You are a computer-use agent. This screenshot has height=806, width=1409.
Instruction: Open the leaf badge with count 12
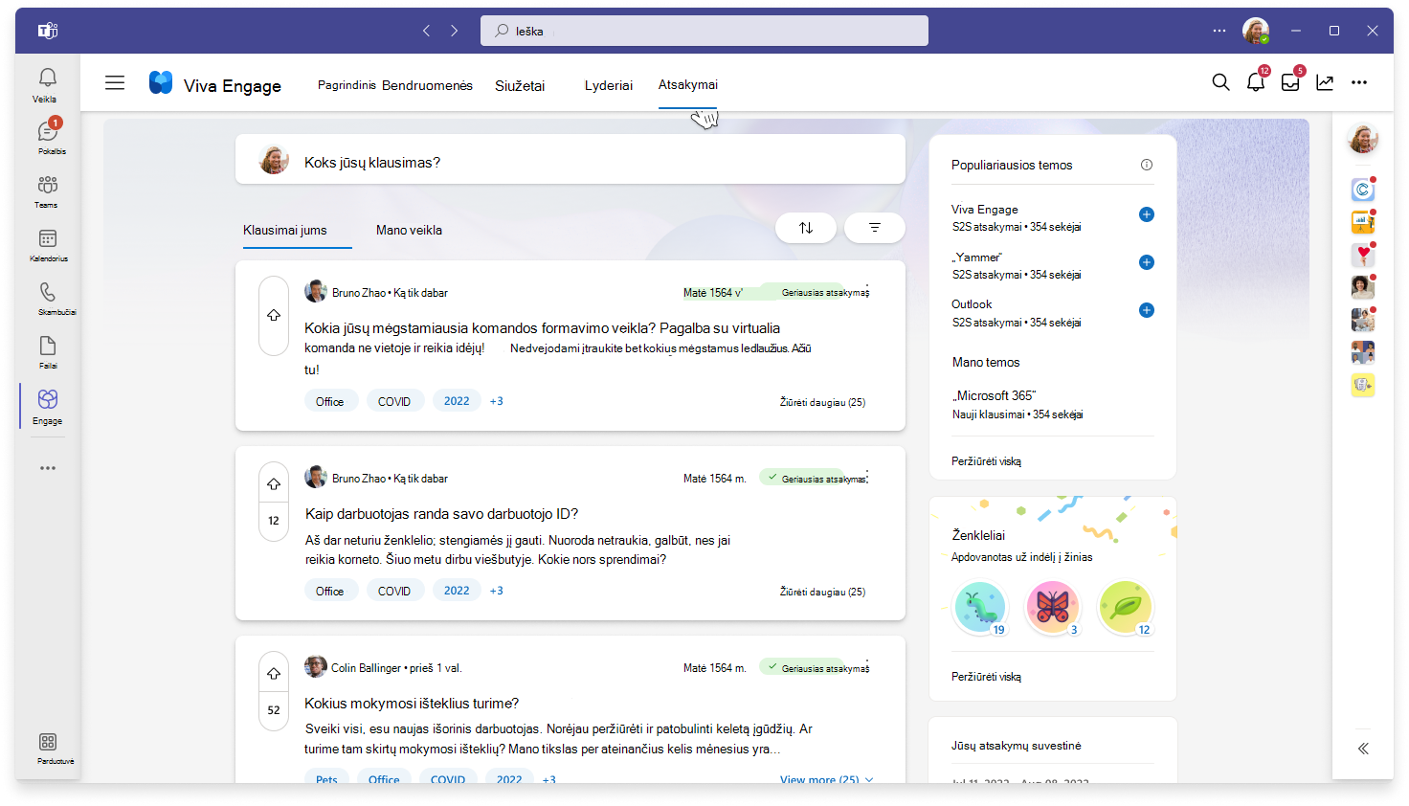pyautogui.click(x=1125, y=607)
